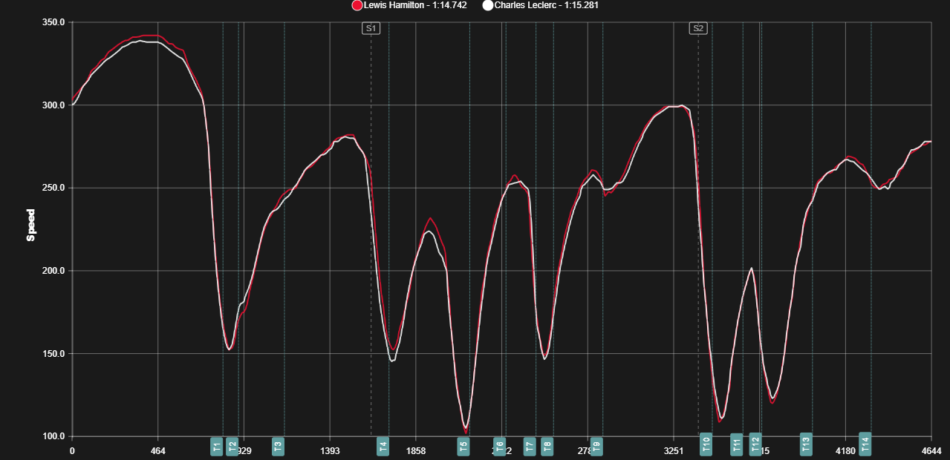Select the S2 sector marker
The image size is (950, 460).
point(698,28)
